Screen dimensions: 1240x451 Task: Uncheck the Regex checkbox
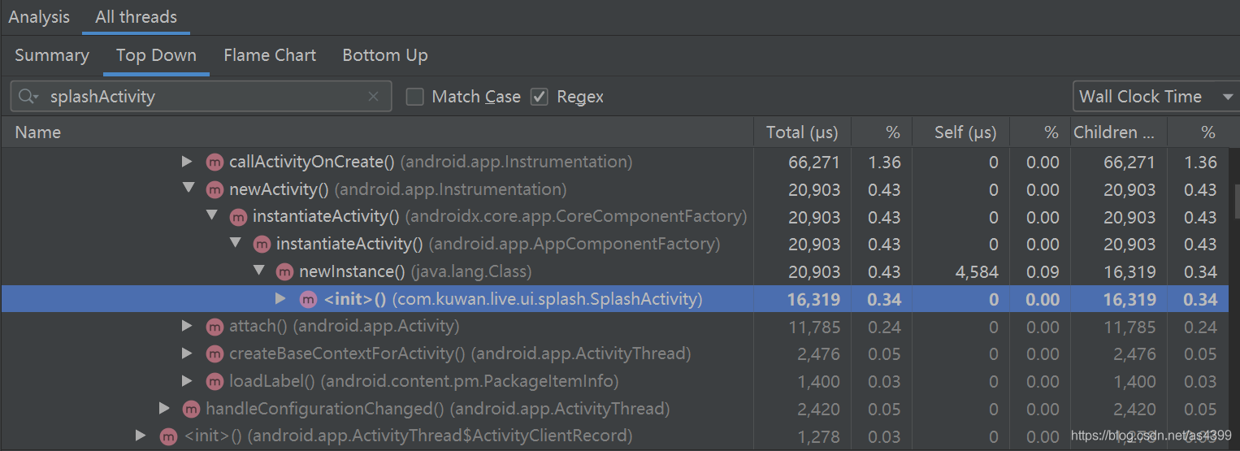(539, 97)
